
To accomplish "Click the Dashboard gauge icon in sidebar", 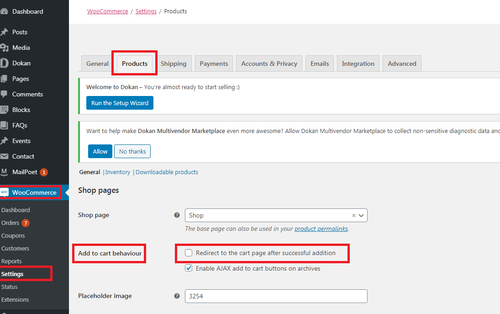I will [x=4, y=11].
